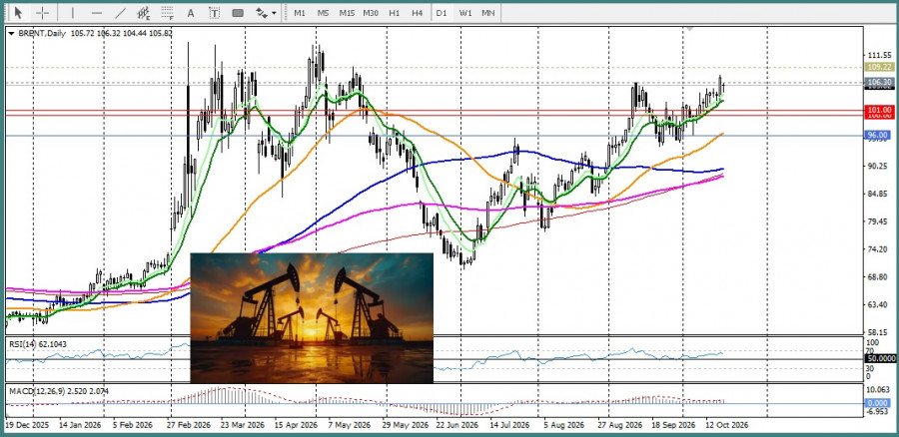Screen dimensions: 899x437
Task: Click the 15 Apr 2026 date label
Action: tap(296, 426)
